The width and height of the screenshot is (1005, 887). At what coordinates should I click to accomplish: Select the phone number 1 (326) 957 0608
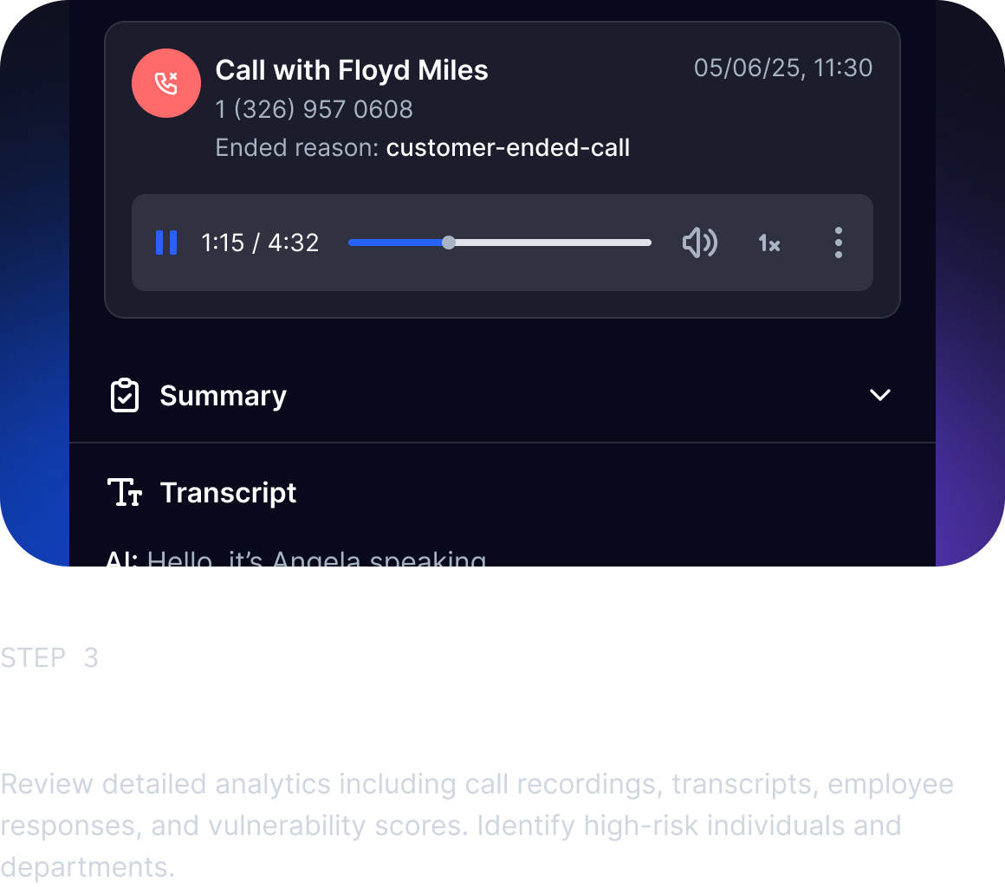click(x=314, y=109)
